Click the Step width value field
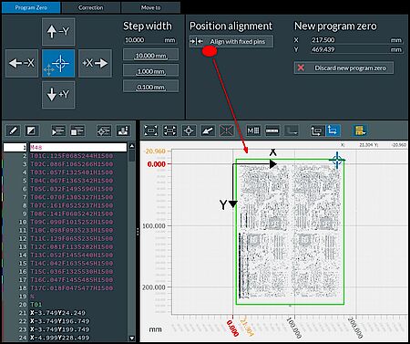The image size is (410, 344). point(150,40)
